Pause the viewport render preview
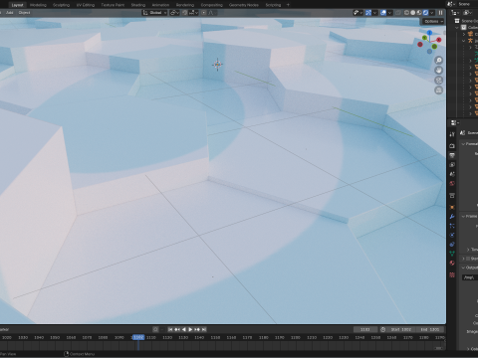The image size is (478, 358). point(440,13)
